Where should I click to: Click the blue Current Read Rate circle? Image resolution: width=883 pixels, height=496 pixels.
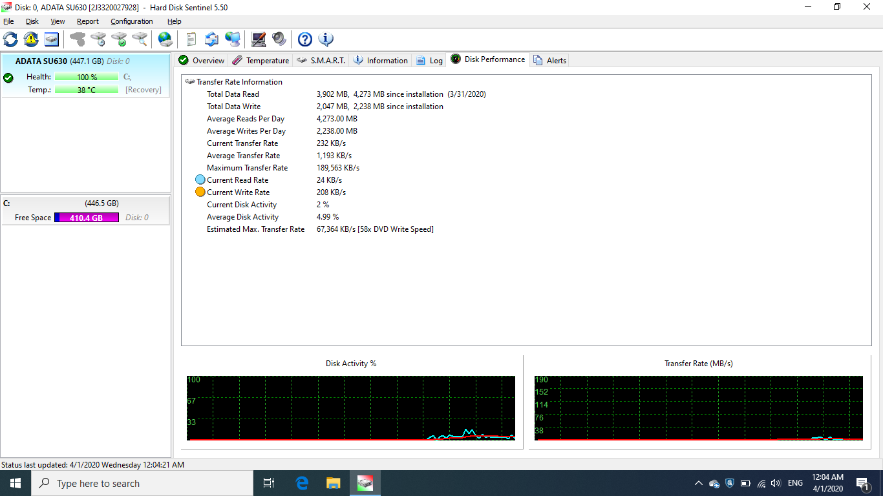pyautogui.click(x=200, y=180)
